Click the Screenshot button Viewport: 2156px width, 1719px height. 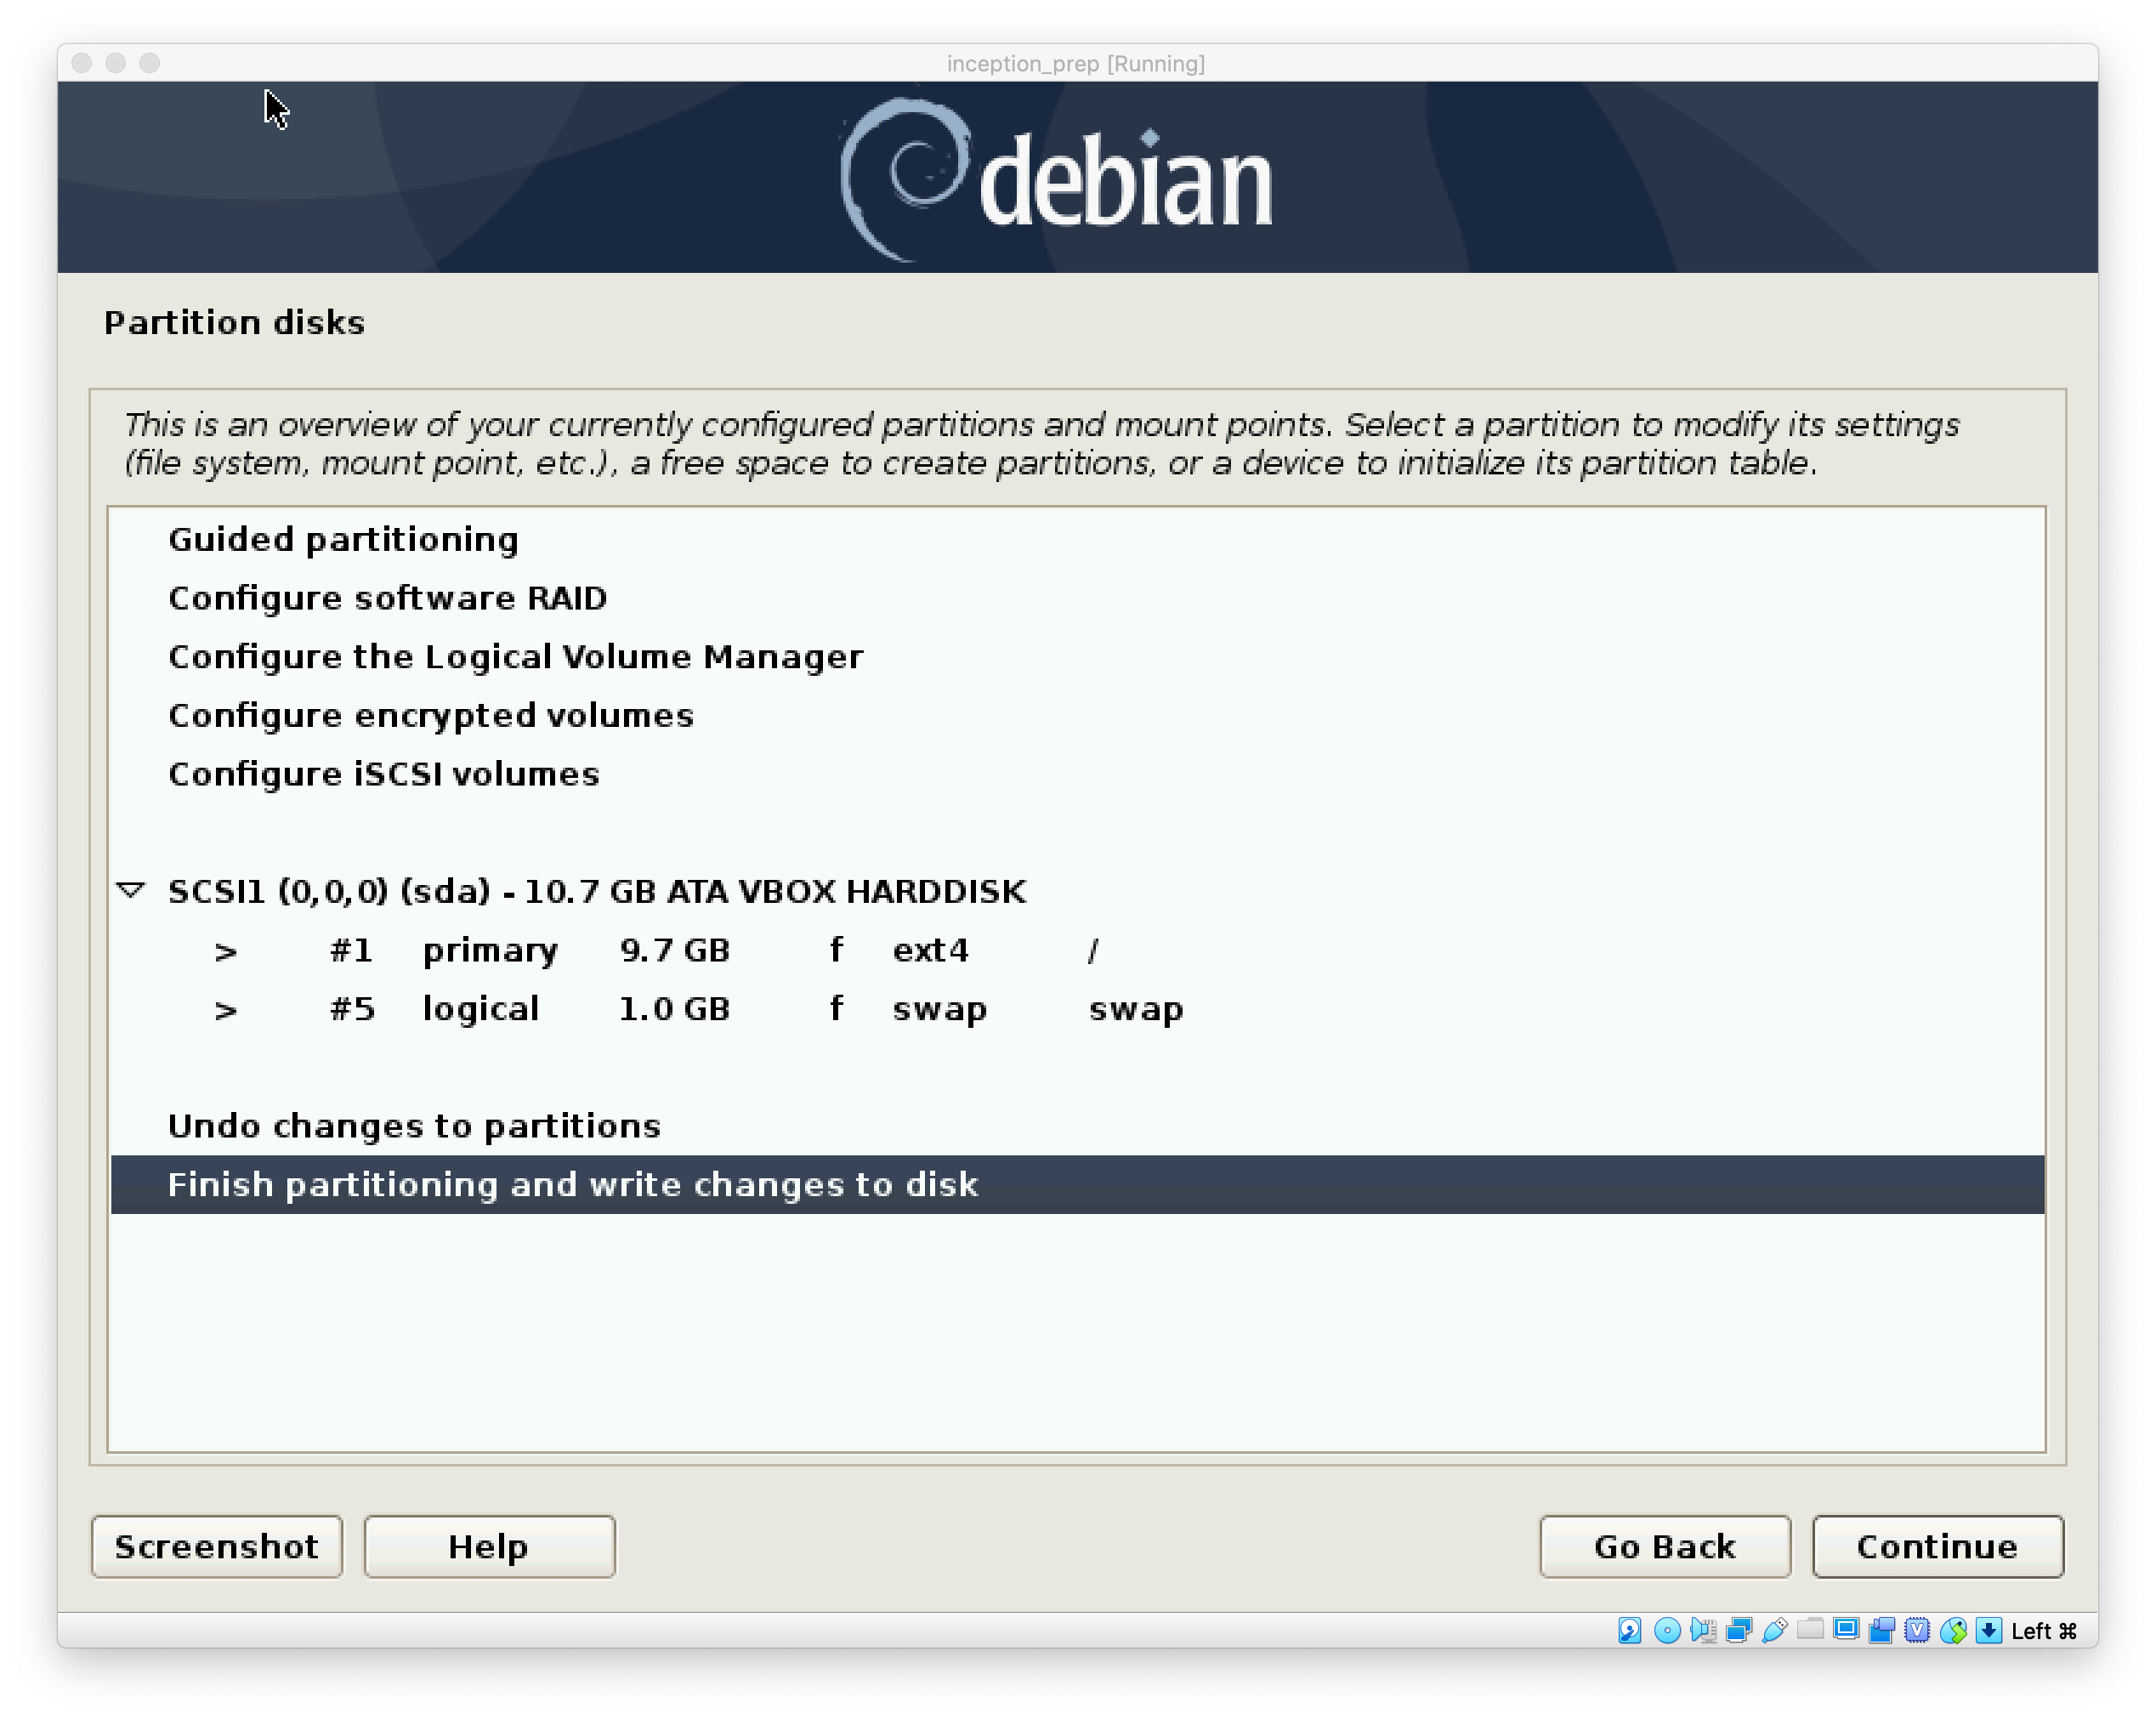click(217, 1546)
